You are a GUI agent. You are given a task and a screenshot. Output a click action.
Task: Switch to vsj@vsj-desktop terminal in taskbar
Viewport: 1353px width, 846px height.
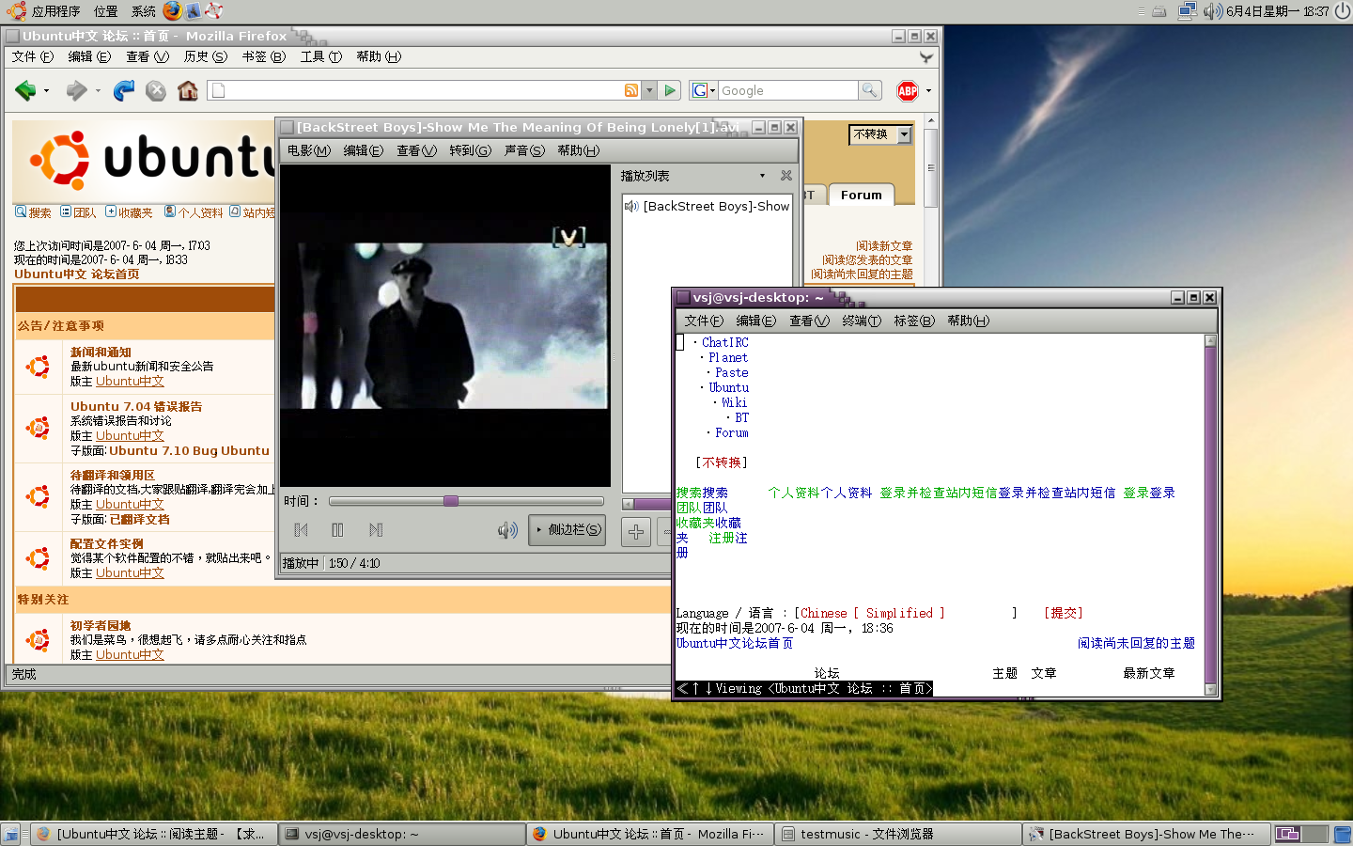pyautogui.click(x=403, y=834)
